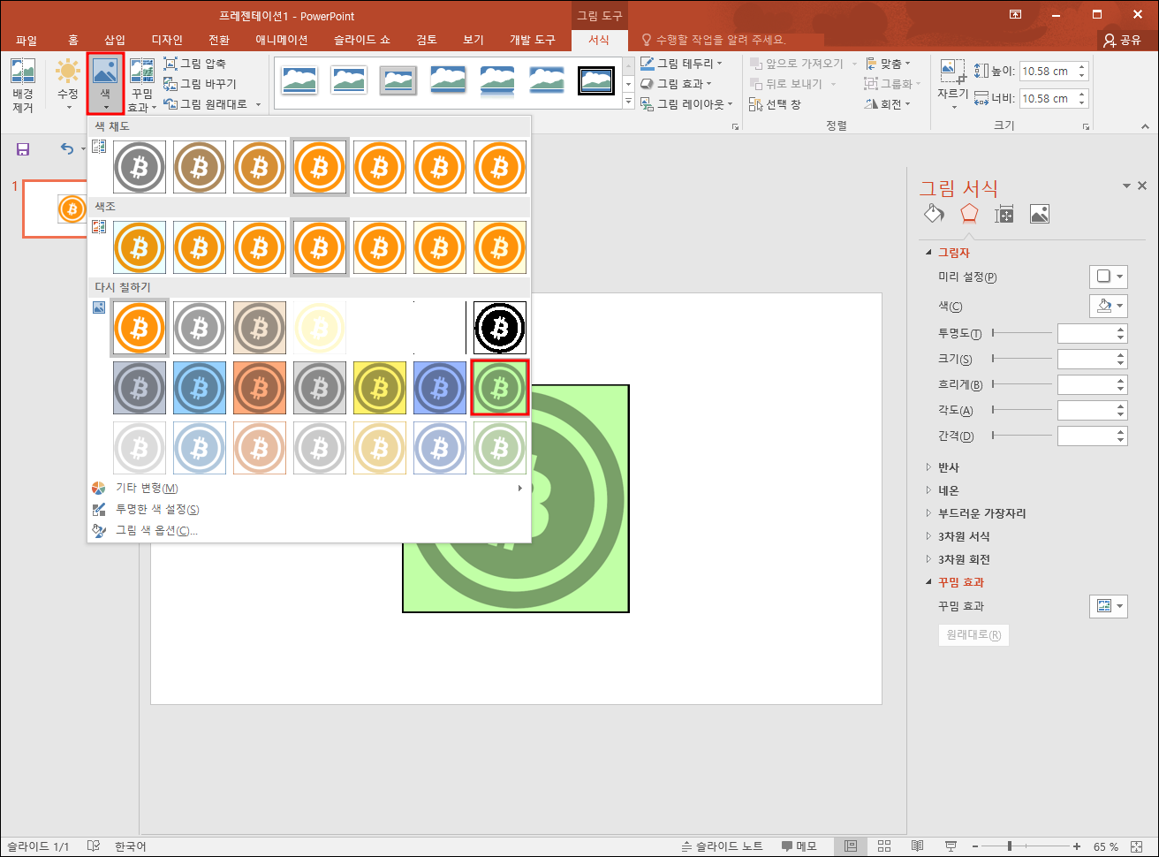
Task: Select the black double-frame picture style
Action: tap(595, 80)
